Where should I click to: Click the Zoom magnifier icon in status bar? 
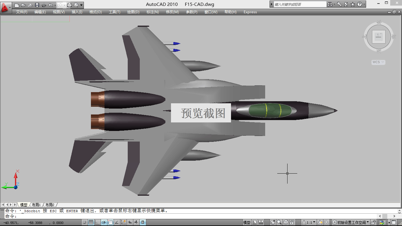(x=279, y=222)
